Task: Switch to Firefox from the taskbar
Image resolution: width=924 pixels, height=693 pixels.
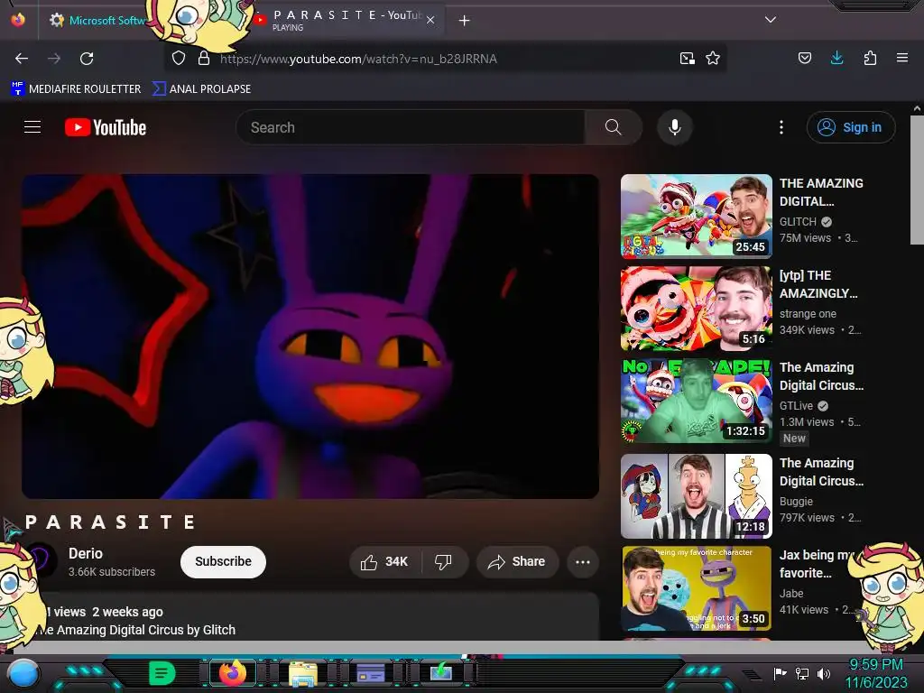Action: click(x=232, y=673)
